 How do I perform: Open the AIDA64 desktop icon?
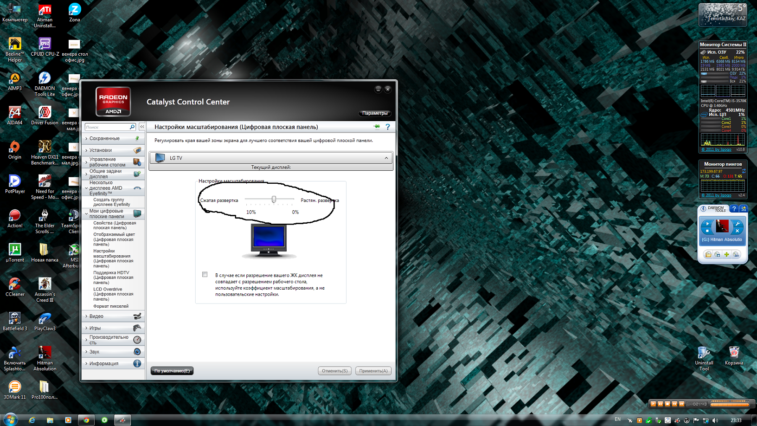pyautogui.click(x=15, y=116)
